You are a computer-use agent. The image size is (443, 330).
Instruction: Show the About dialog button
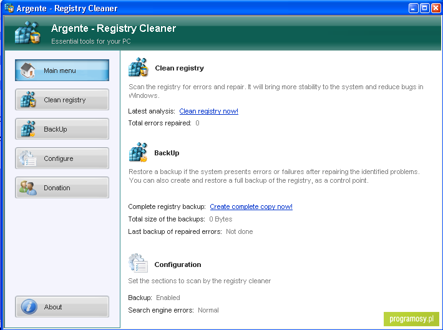click(62, 307)
